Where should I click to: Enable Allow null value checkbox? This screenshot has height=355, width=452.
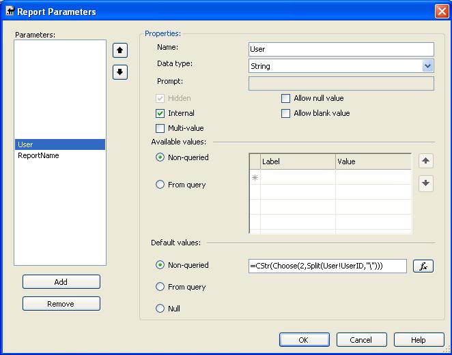pos(286,99)
